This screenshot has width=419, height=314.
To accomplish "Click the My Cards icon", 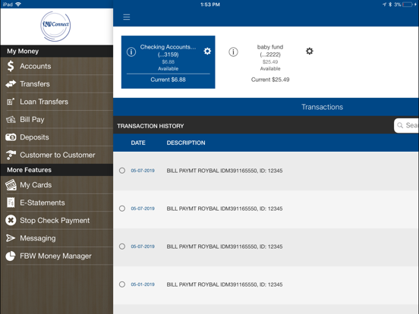I will pyautogui.click(x=11, y=185).
